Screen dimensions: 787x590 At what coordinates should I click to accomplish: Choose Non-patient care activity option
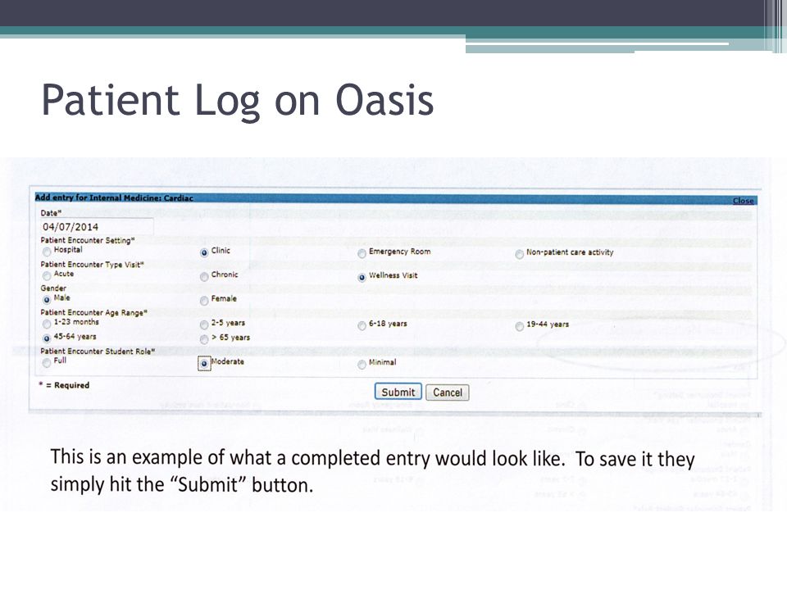[519, 254]
